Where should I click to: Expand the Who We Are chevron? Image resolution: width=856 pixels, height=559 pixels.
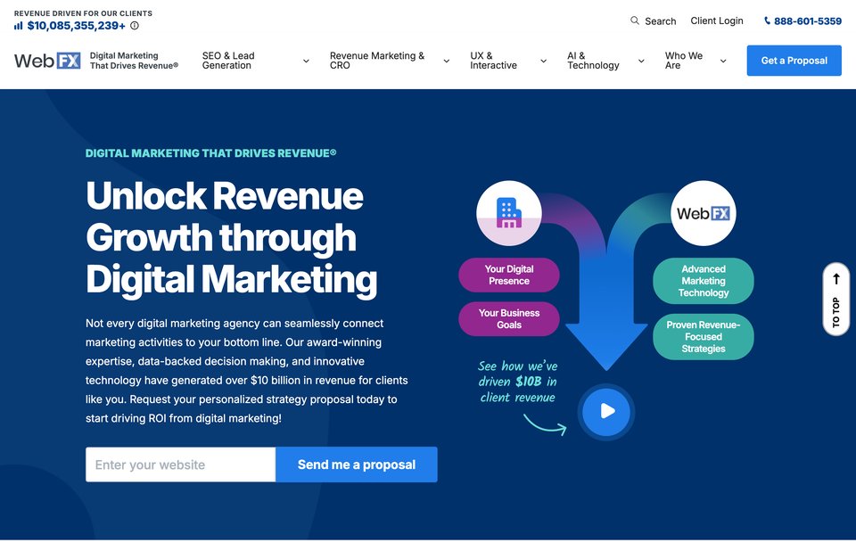[x=723, y=61]
